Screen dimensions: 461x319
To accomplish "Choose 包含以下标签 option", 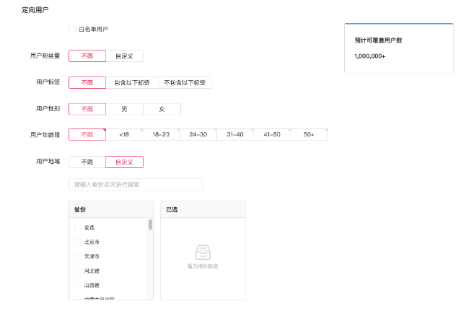I will [x=132, y=82].
